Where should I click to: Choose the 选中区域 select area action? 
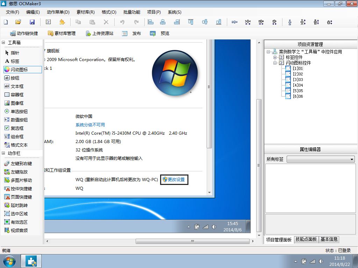point(16,214)
